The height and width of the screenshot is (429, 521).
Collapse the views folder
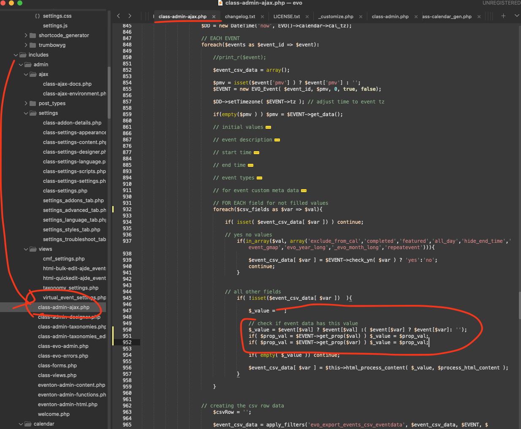click(26, 249)
